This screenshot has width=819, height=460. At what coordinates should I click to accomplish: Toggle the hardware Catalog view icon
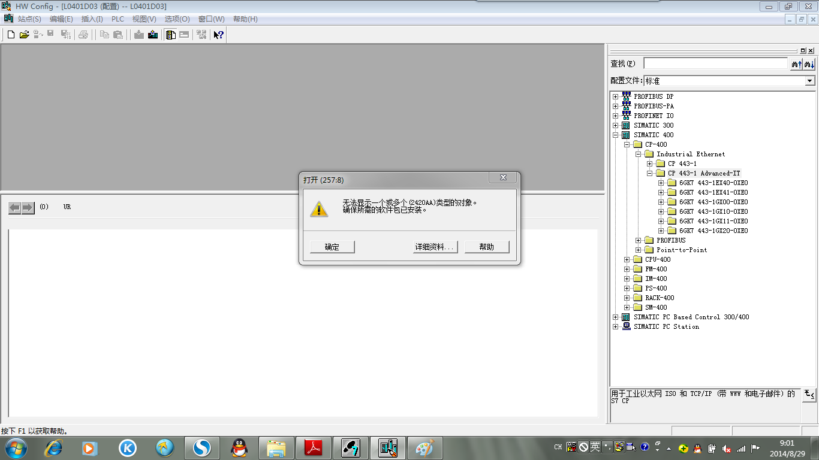click(171, 35)
